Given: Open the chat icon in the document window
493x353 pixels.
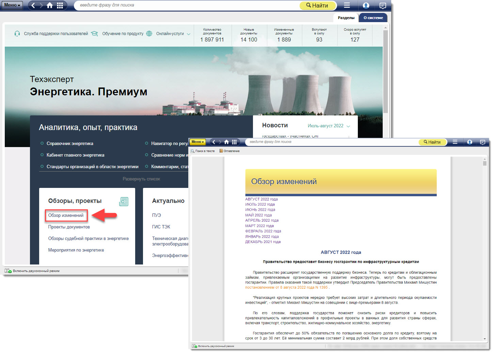Looking at the screenshot, I should 482,142.
